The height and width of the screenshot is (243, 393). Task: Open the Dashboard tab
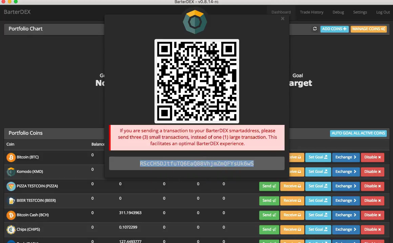pyautogui.click(x=281, y=12)
